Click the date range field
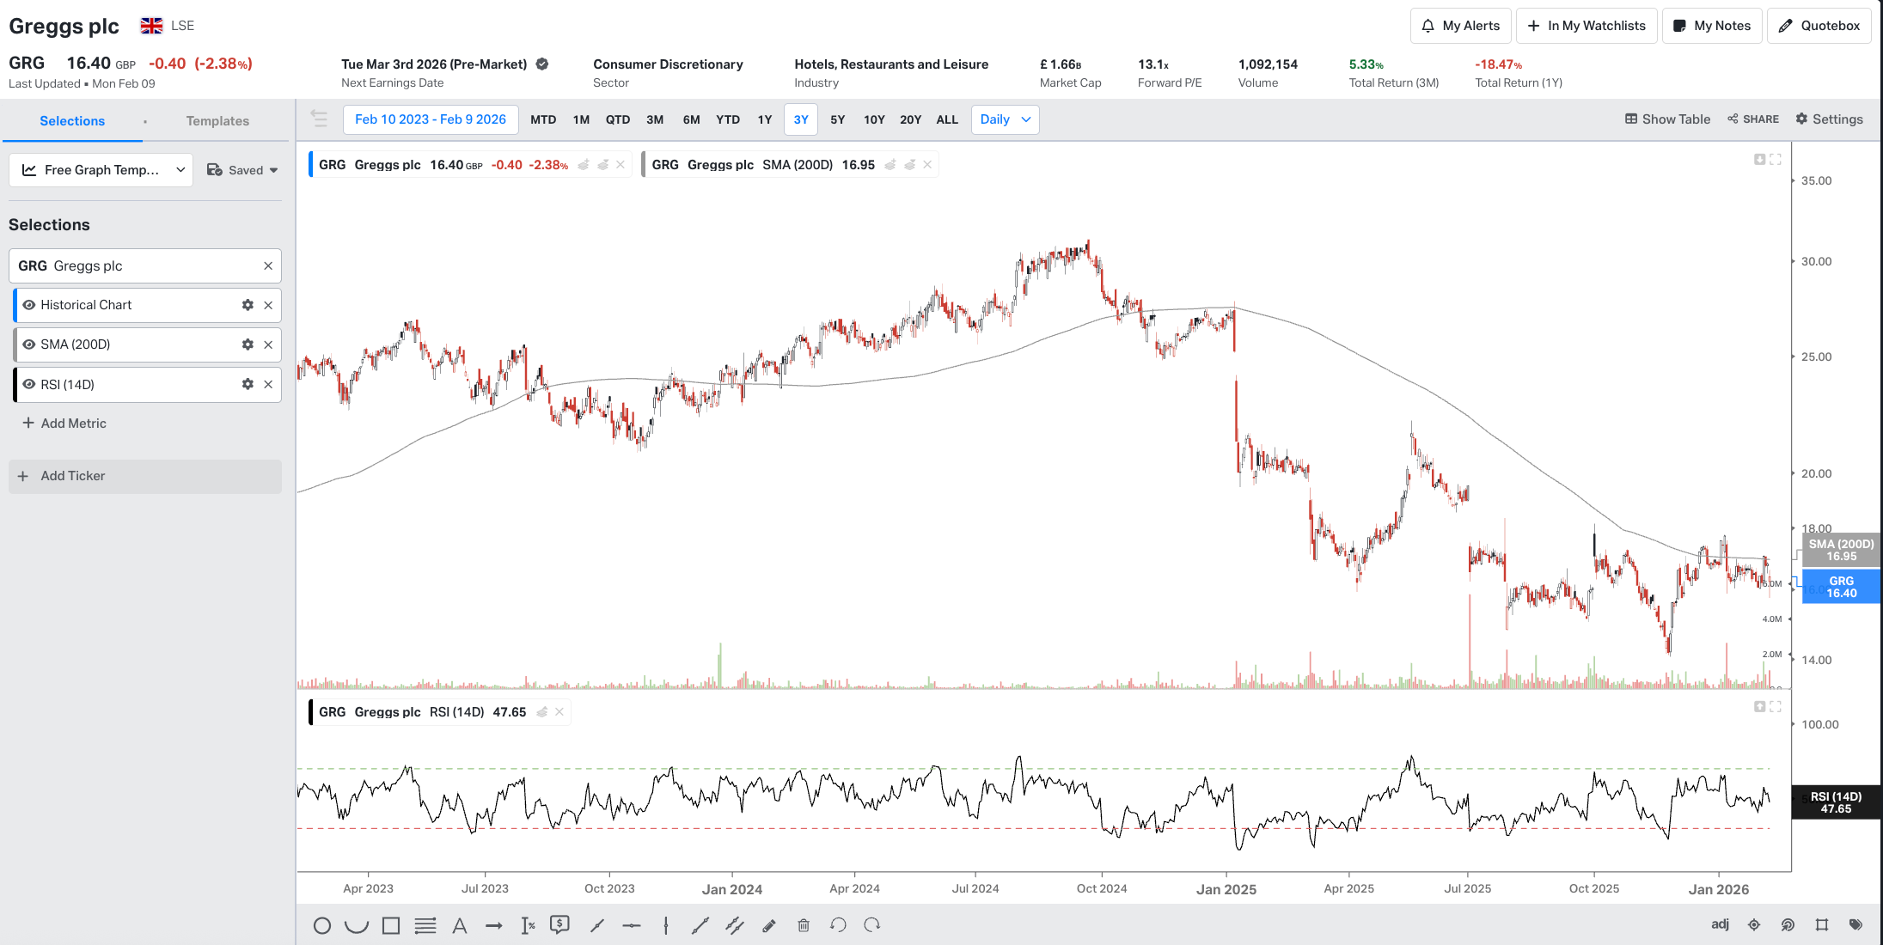The image size is (1883, 945). [431, 119]
